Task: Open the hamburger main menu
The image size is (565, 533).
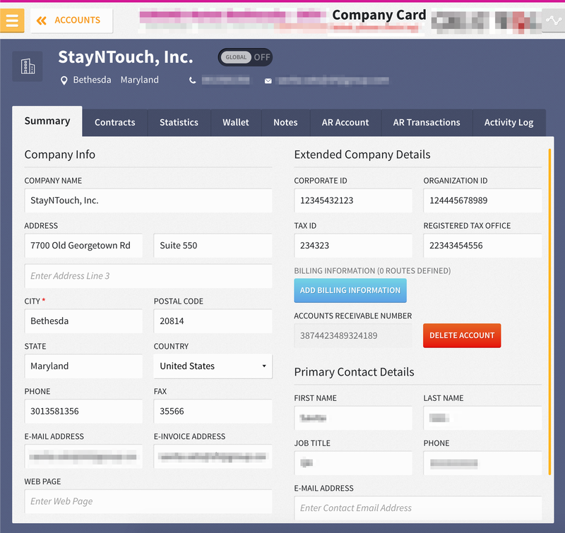Action: click(12, 20)
